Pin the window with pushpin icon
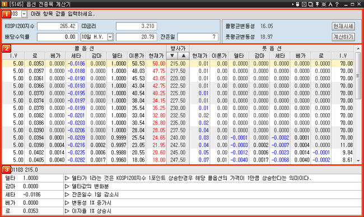The height and width of the screenshot is (217, 364). (317, 4)
